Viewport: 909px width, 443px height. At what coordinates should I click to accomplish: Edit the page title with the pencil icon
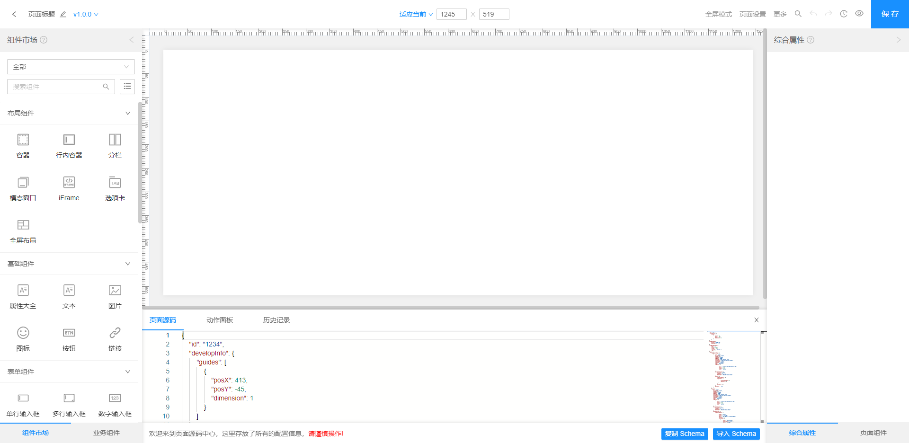[63, 14]
